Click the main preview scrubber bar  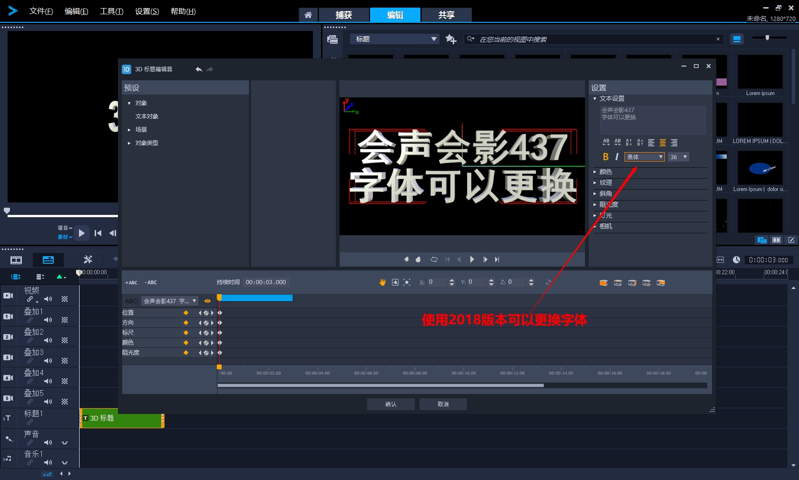63,216
